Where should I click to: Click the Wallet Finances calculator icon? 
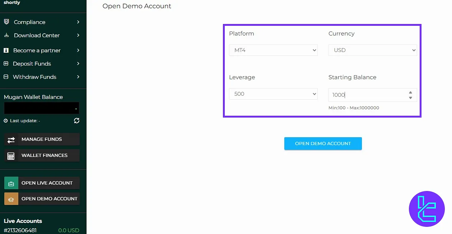pyautogui.click(x=11, y=156)
